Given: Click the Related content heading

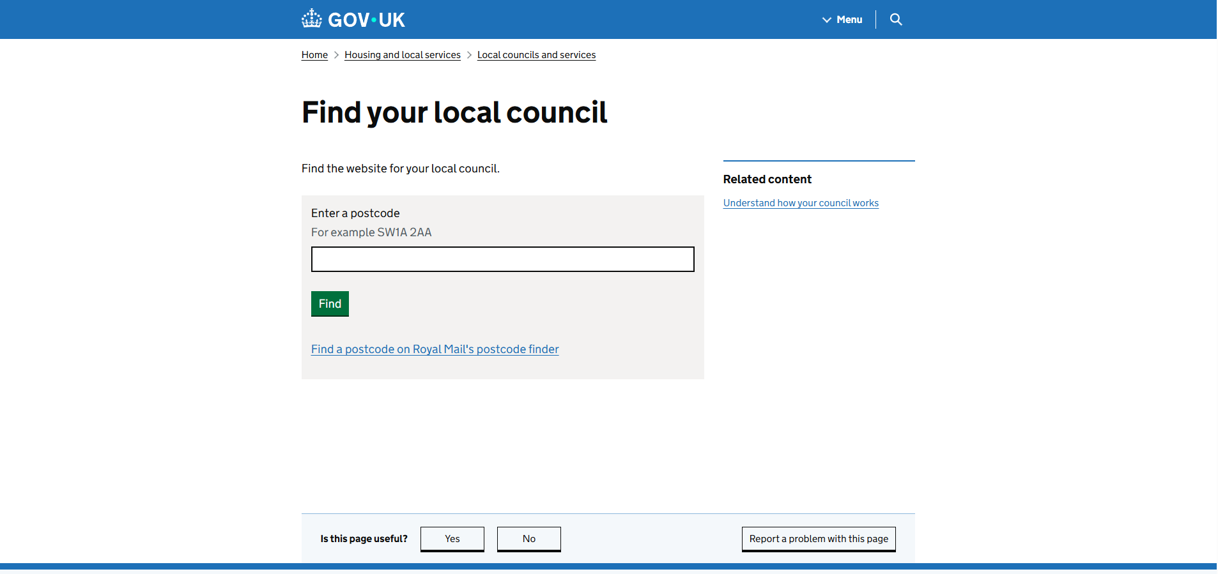Looking at the screenshot, I should point(767,179).
